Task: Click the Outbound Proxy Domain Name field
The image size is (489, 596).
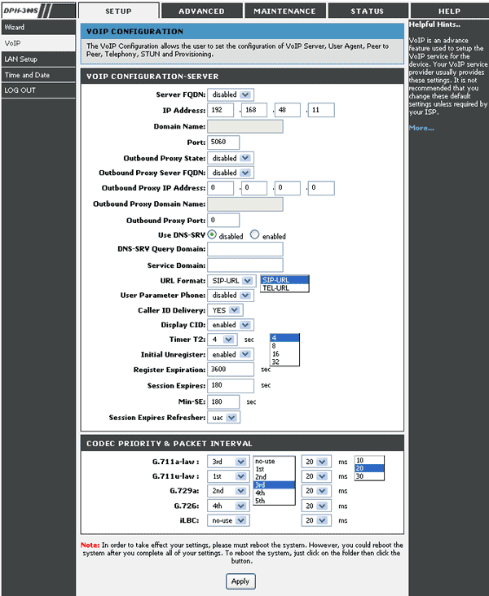Action: [245, 204]
